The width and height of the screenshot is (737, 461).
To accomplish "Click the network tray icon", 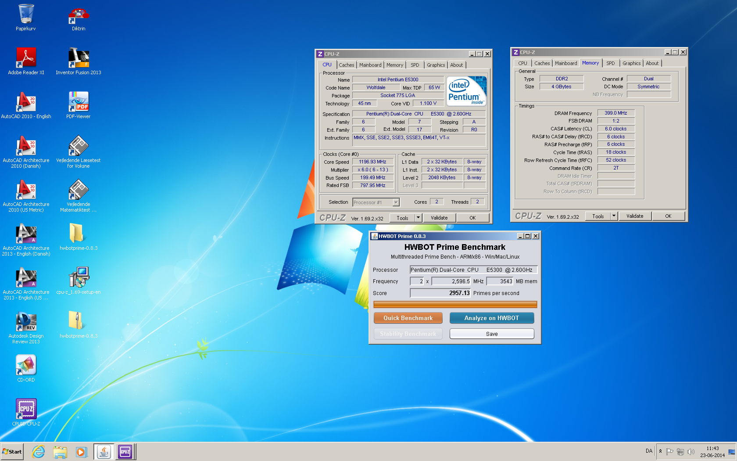I will [x=680, y=452].
